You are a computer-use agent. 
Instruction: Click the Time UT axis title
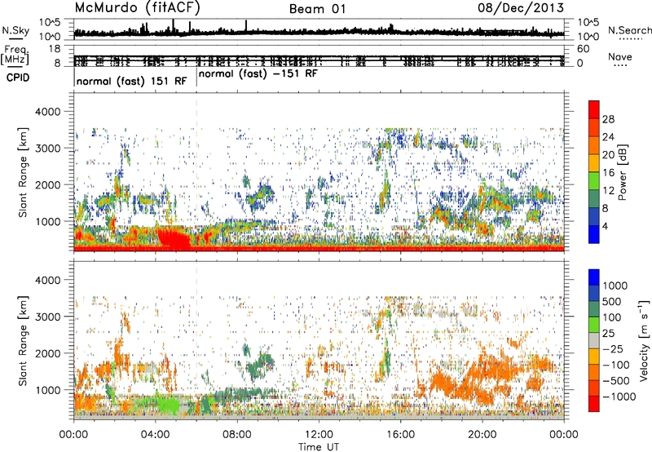coord(319,447)
